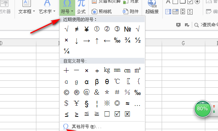The width and height of the screenshot is (218, 131).
Task: Insert the ® registered symbol
Action: click(76, 92)
